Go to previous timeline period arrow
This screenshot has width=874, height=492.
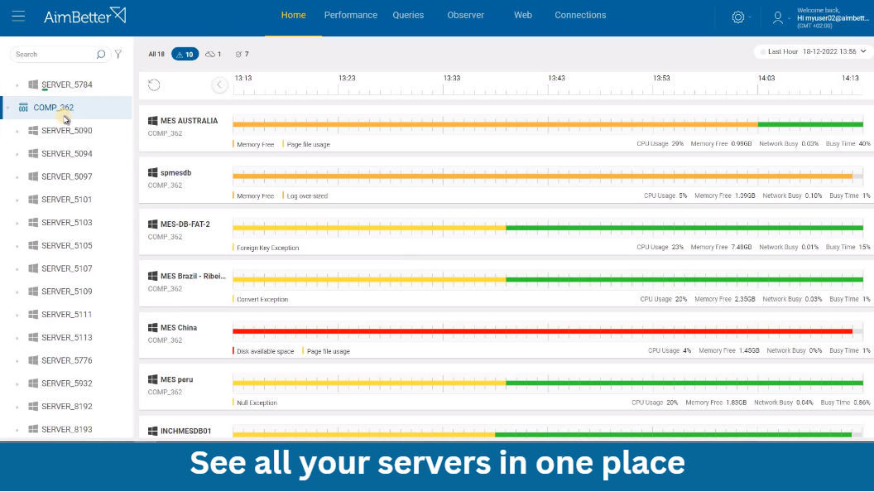[x=219, y=84]
